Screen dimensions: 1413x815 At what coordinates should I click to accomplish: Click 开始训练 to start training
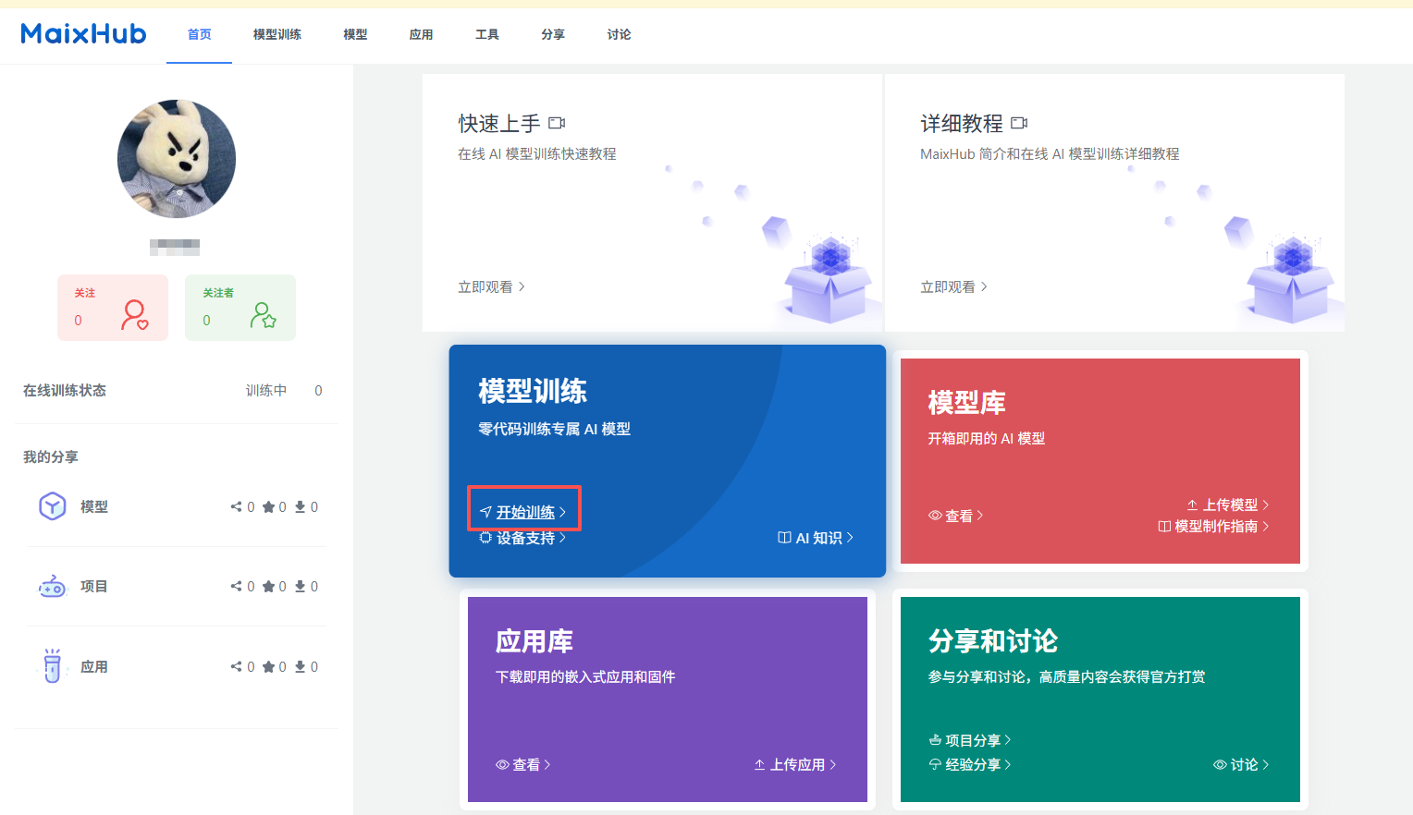(x=524, y=512)
